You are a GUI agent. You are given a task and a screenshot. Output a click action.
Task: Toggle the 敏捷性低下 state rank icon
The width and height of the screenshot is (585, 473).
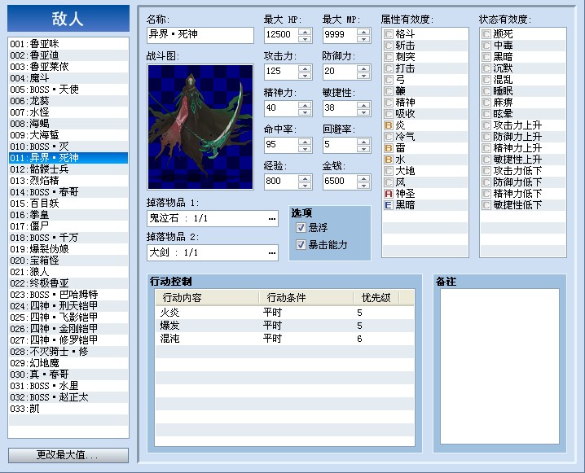[486, 205]
